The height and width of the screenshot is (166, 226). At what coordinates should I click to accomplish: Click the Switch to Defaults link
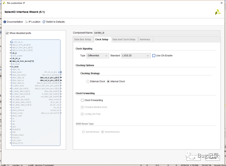coord(55,22)
